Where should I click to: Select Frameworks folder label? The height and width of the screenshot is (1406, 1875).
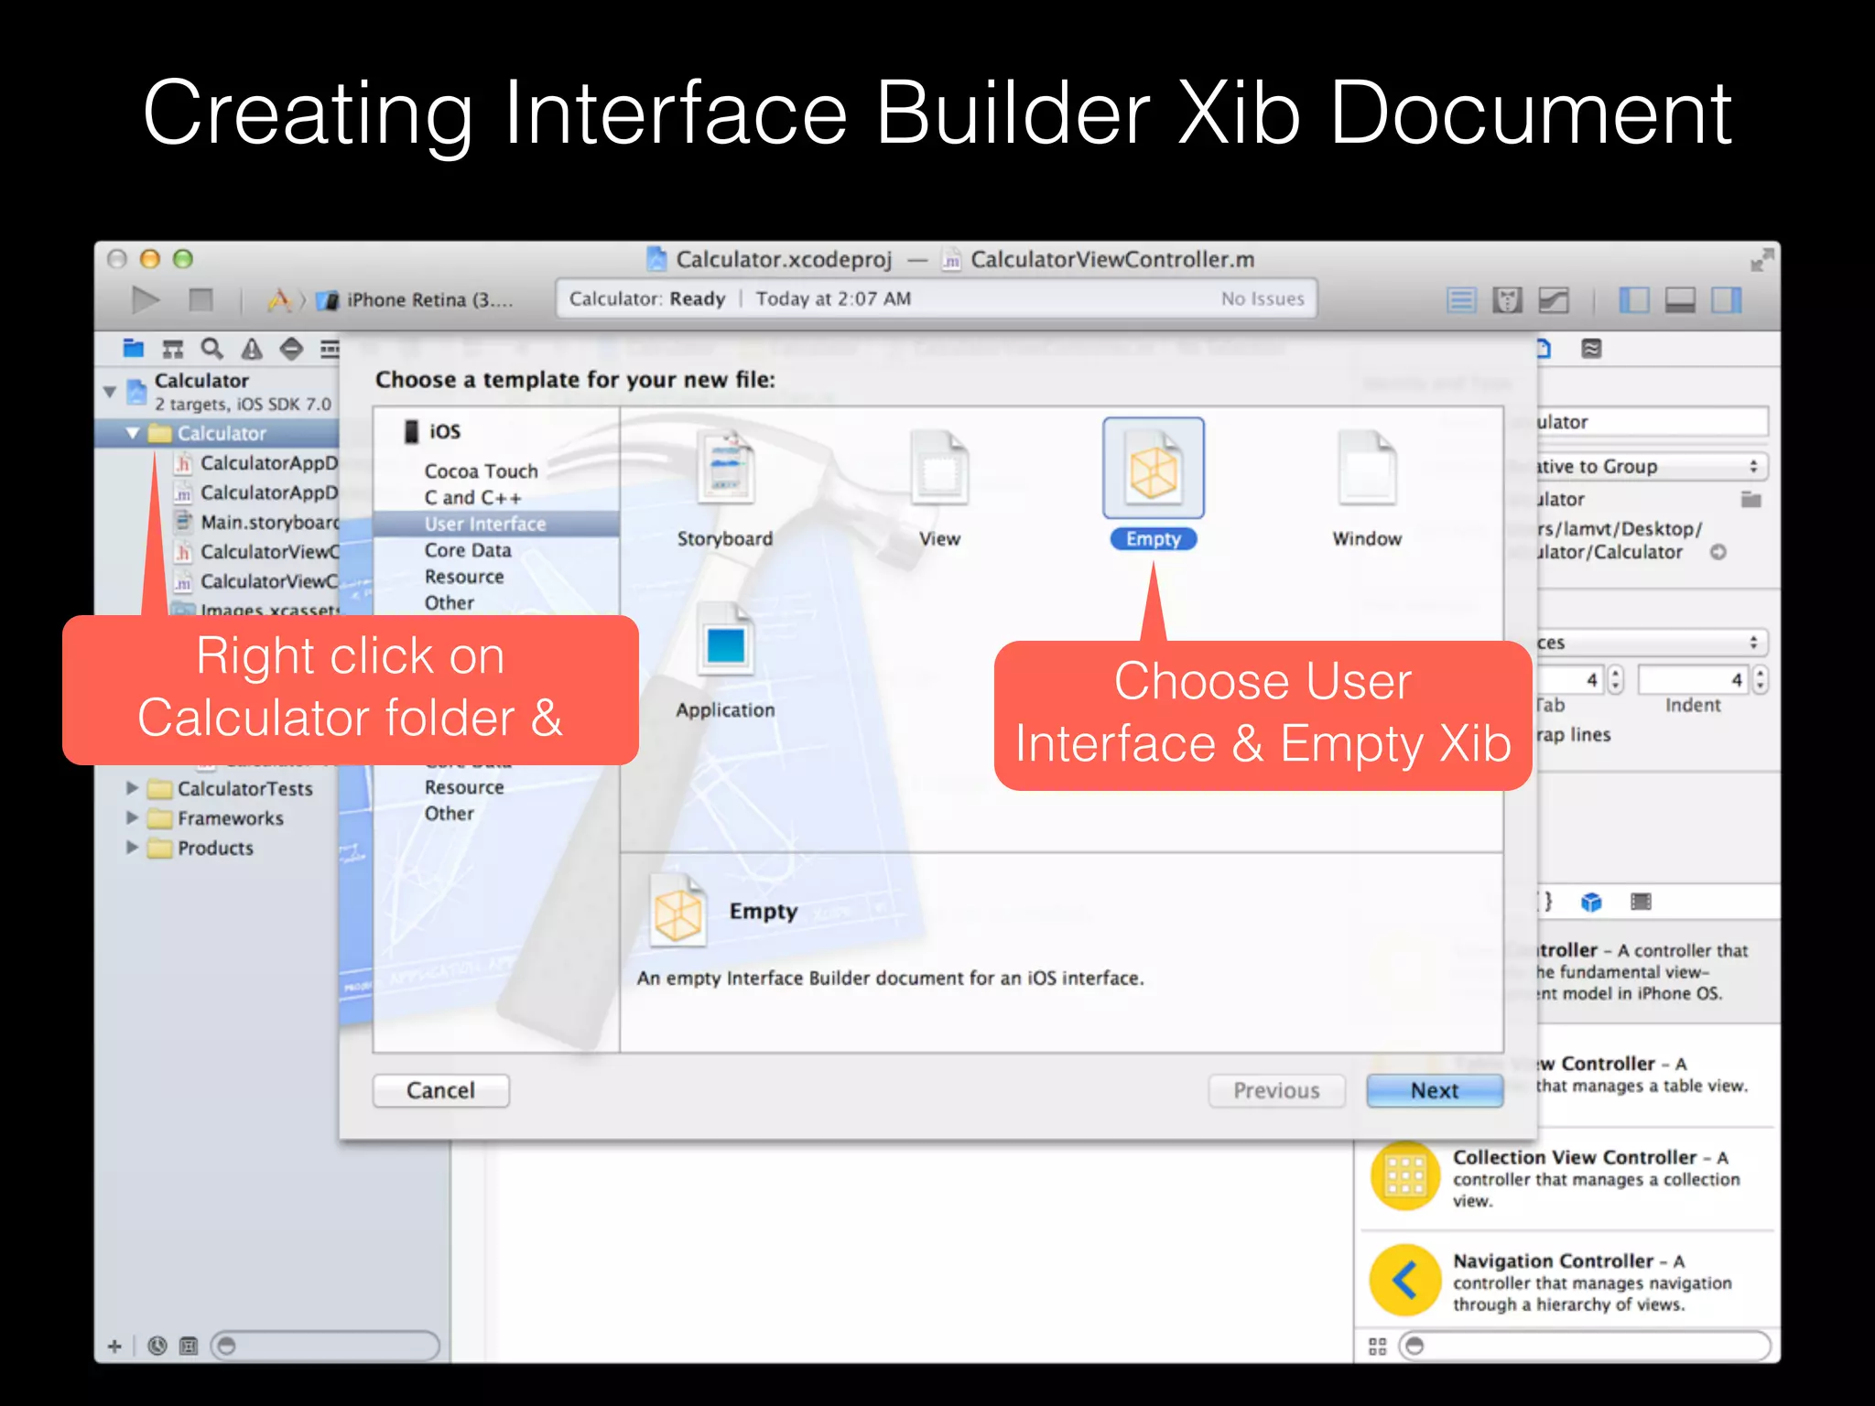[231, 818]
